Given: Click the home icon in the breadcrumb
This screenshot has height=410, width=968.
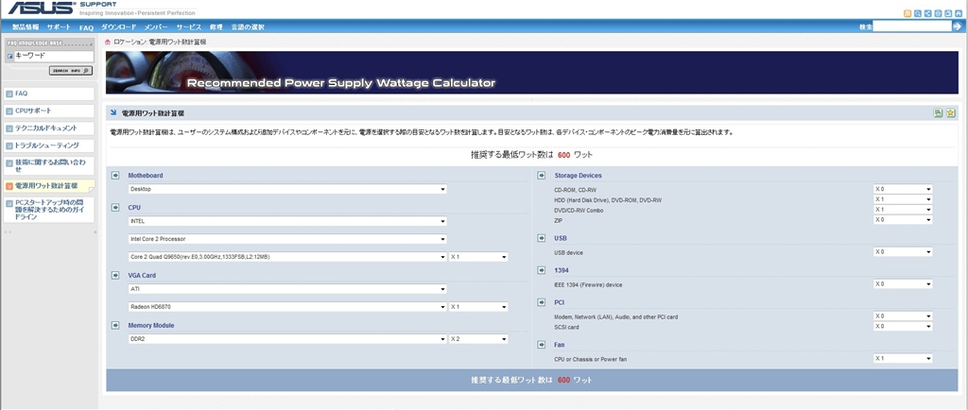Looking at the screenshot, I should (x=109, y=43).
